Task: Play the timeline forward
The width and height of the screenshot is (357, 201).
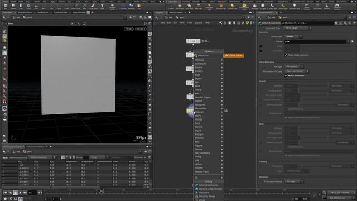Action: pos(20,193)
